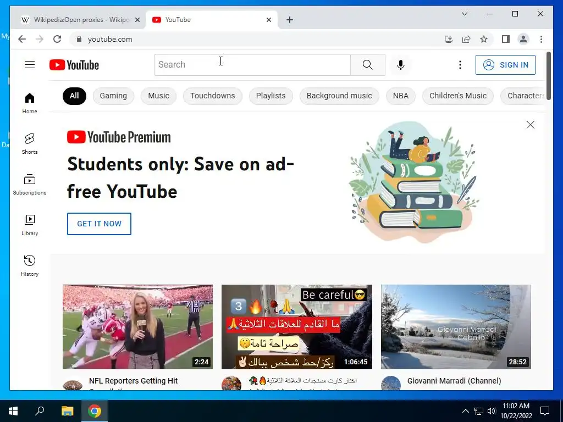Open Shorts from sidebar

(x=30, y=144)
